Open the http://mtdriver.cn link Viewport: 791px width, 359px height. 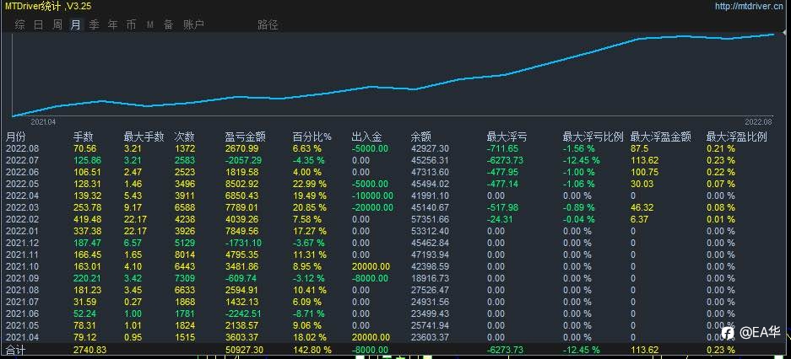pos(749,6)
